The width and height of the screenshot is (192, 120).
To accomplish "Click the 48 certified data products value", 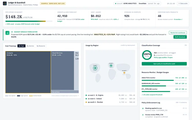I will pyautogui.click(x=159, y=16).
